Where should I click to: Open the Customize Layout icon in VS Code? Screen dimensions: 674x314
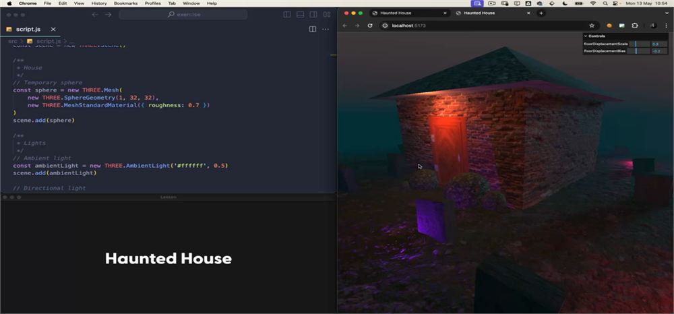(327, 15)
